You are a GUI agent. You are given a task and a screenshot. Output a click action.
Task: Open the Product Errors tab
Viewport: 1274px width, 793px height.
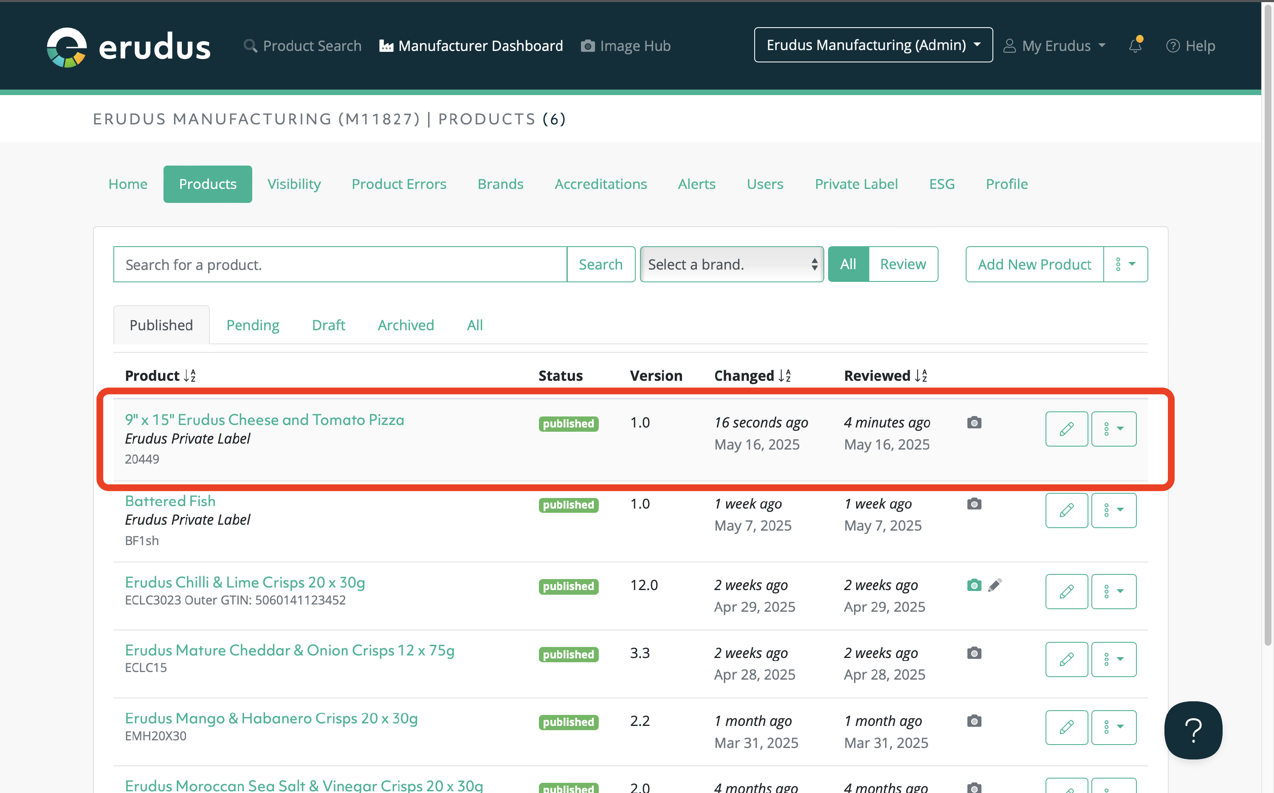399,184
